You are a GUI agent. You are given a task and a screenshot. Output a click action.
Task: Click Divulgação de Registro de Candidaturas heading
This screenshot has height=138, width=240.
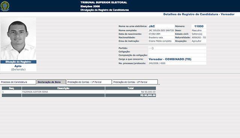105,10
